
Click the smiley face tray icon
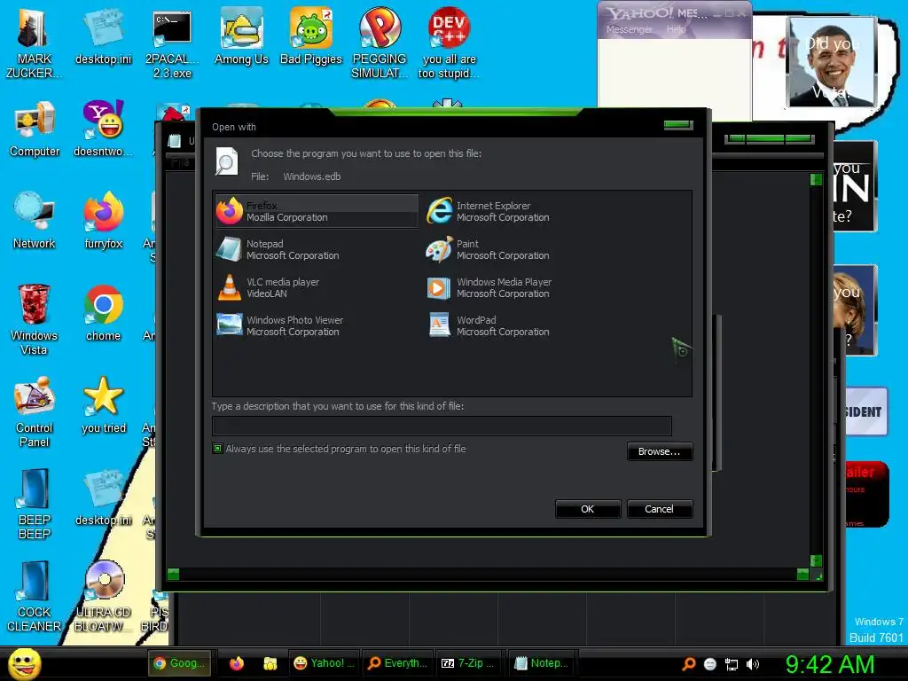pyautogui.click(x=710, y=664)
